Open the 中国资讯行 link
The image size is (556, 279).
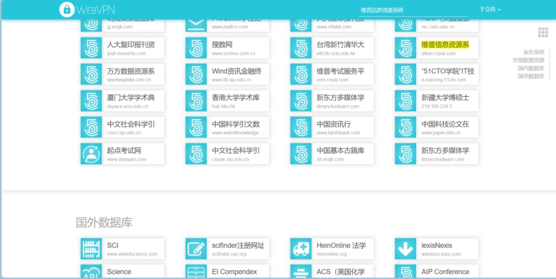[x=334, y=124]
